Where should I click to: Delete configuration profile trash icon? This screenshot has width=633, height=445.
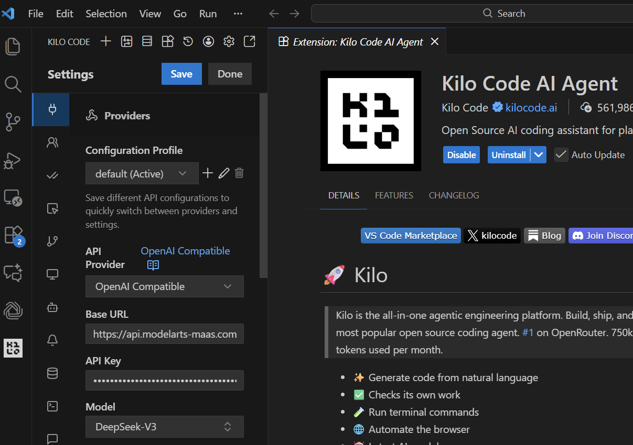(239, 173)
